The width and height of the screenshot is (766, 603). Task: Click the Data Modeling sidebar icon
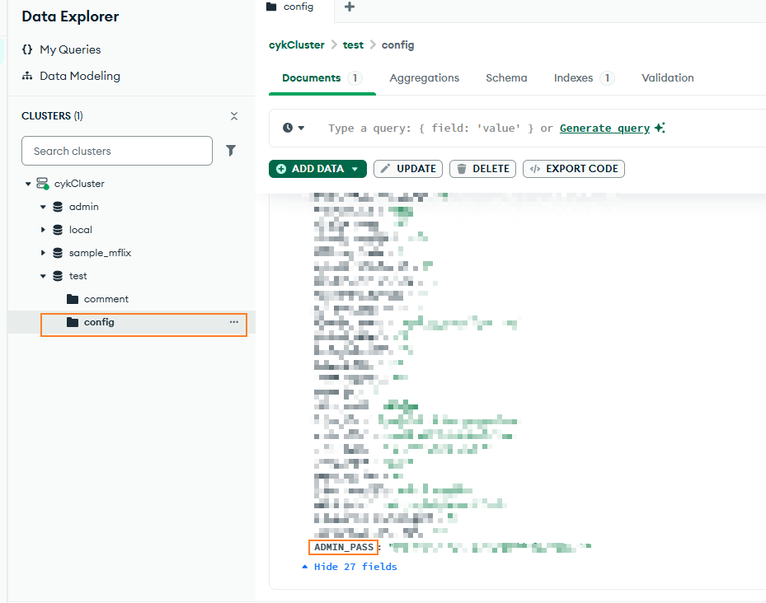coord(27,76)
